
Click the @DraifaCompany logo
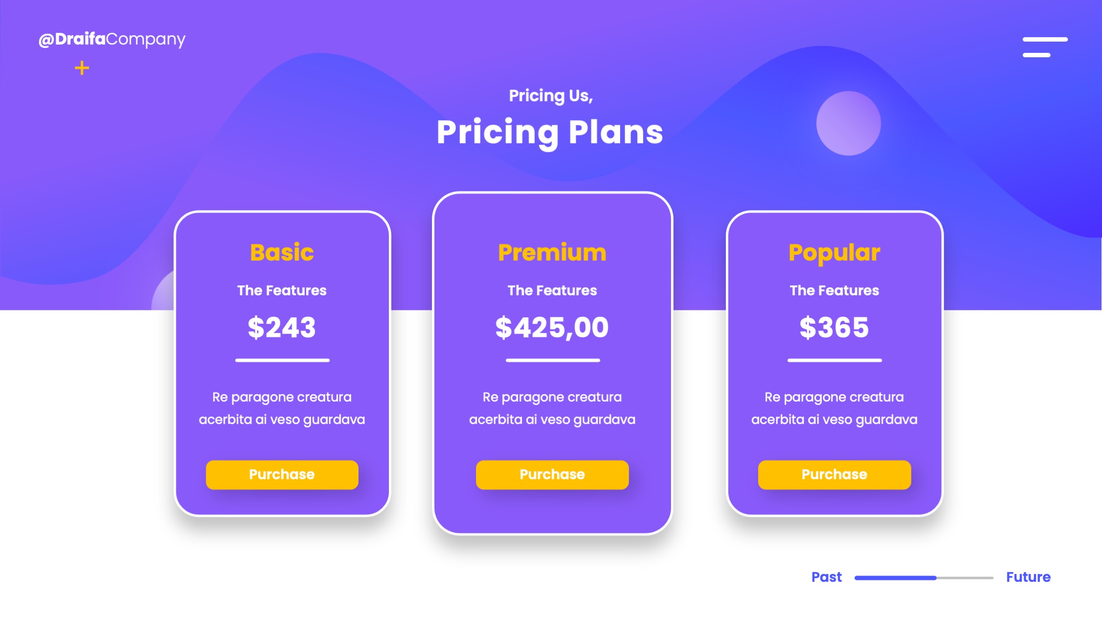(x=112, y=39)
